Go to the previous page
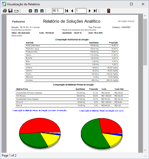The image size is (149, 159). pyautogui.click(x=72, y=11)
